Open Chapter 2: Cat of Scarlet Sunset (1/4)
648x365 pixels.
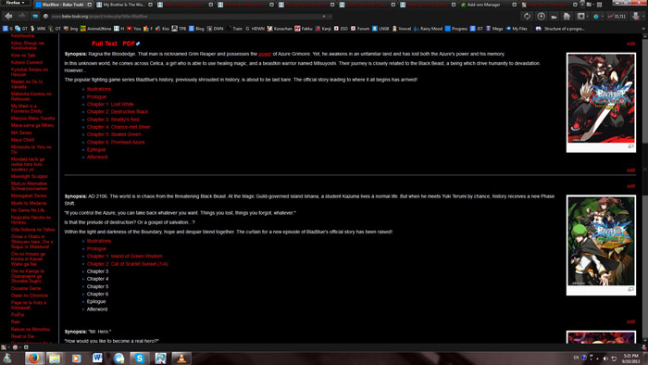point(128,264)
